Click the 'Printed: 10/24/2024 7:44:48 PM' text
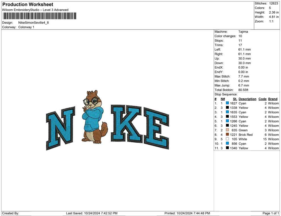 point(187,213)
